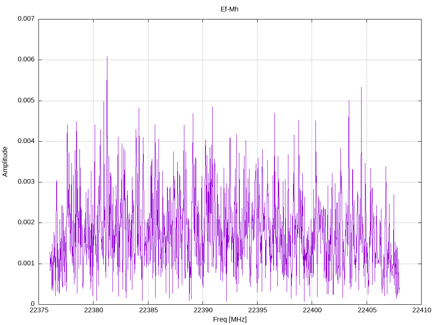Click the 22400 x-axis tick label
Screen dimensions: 433x325
coord(312,311)
